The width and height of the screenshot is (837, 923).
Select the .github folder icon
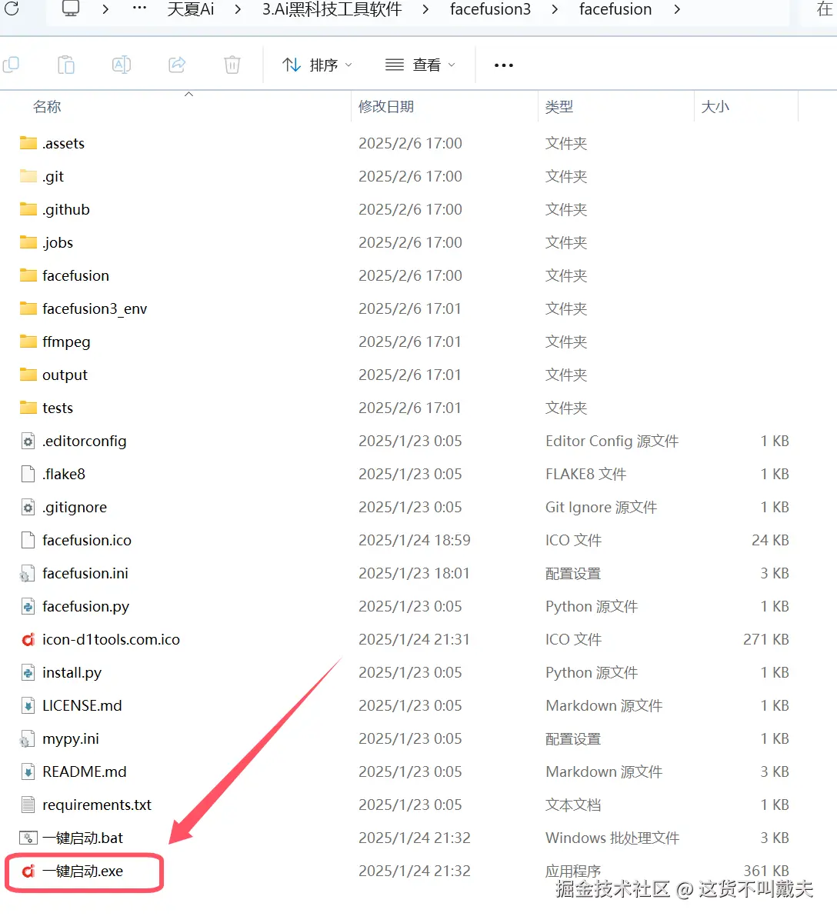[28, 209]
